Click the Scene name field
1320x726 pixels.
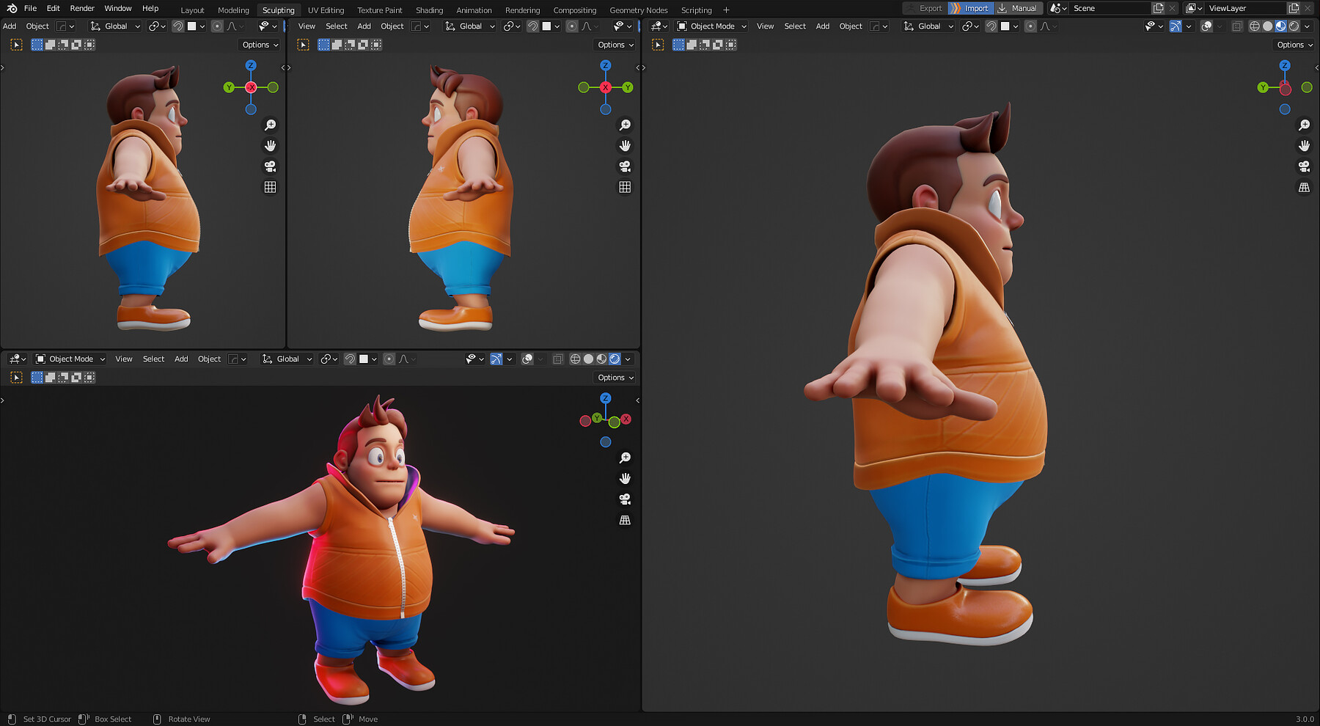(x=1110, y=8)
